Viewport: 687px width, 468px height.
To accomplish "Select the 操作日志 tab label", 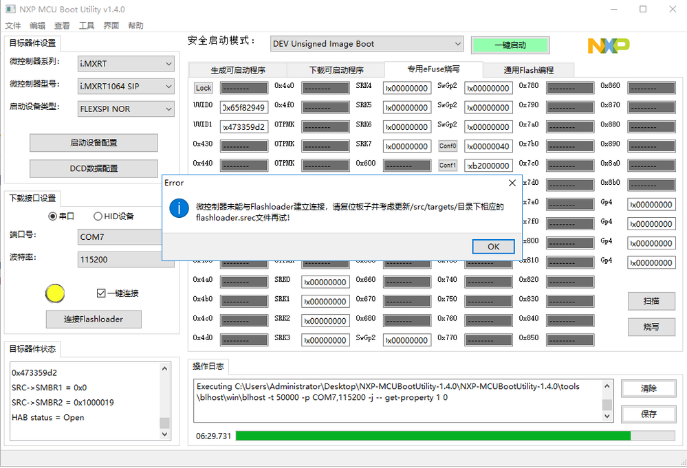I will [208, 366].
